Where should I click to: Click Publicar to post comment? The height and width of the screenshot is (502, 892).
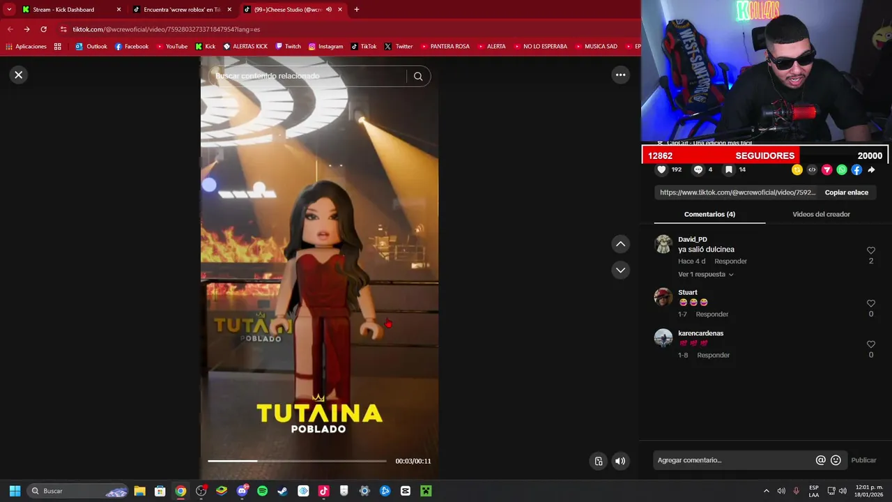[863, 460]
